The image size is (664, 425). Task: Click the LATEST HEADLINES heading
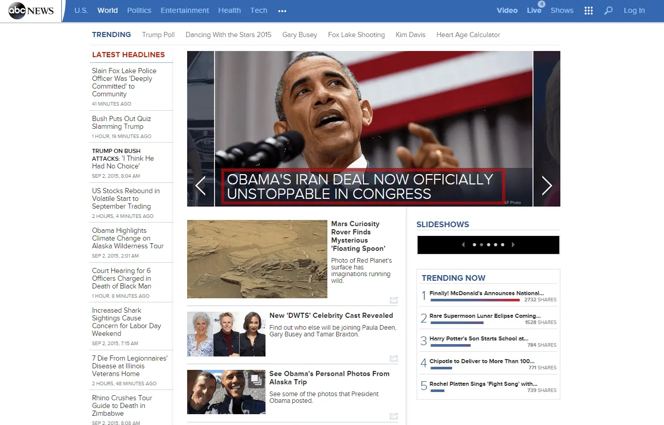pos(128,55)
